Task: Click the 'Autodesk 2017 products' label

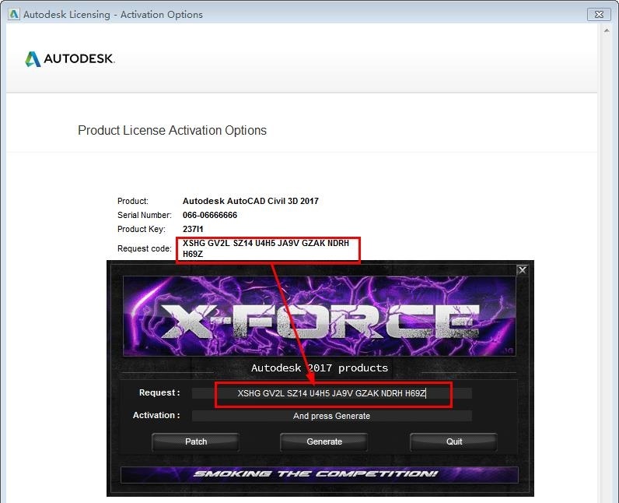Action: pos(320,368)
